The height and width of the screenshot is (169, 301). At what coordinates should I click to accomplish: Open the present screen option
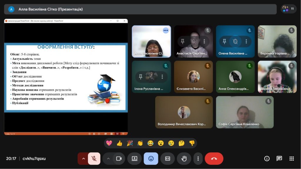tap(135, 158)
